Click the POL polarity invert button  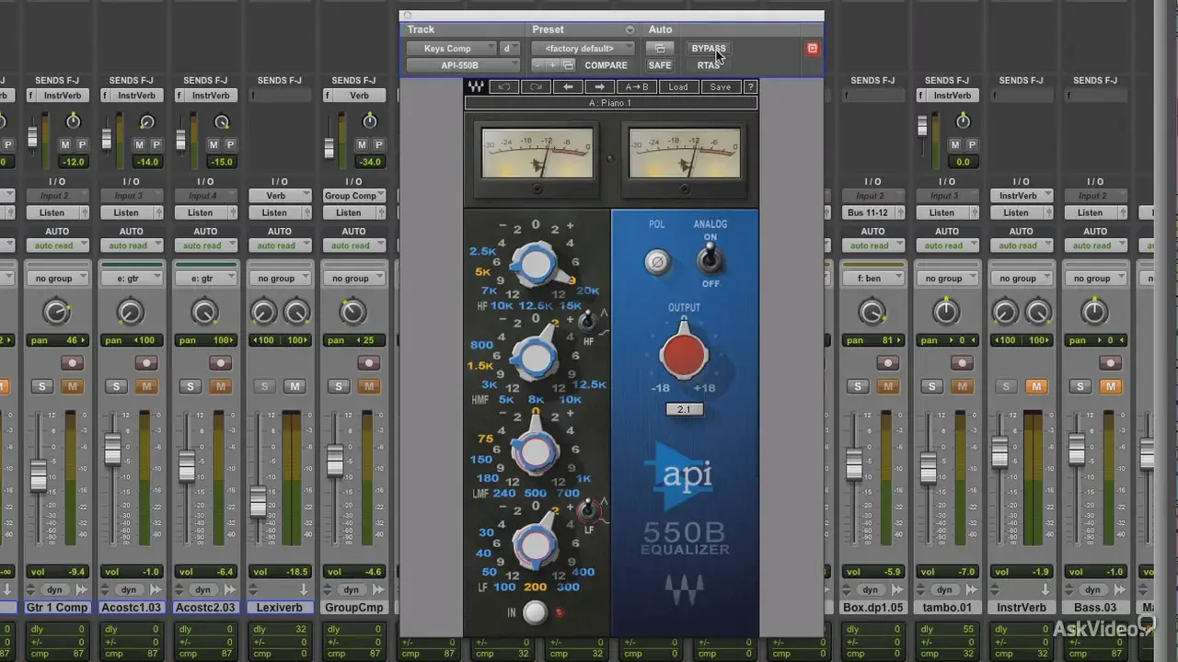click(657, 262)
